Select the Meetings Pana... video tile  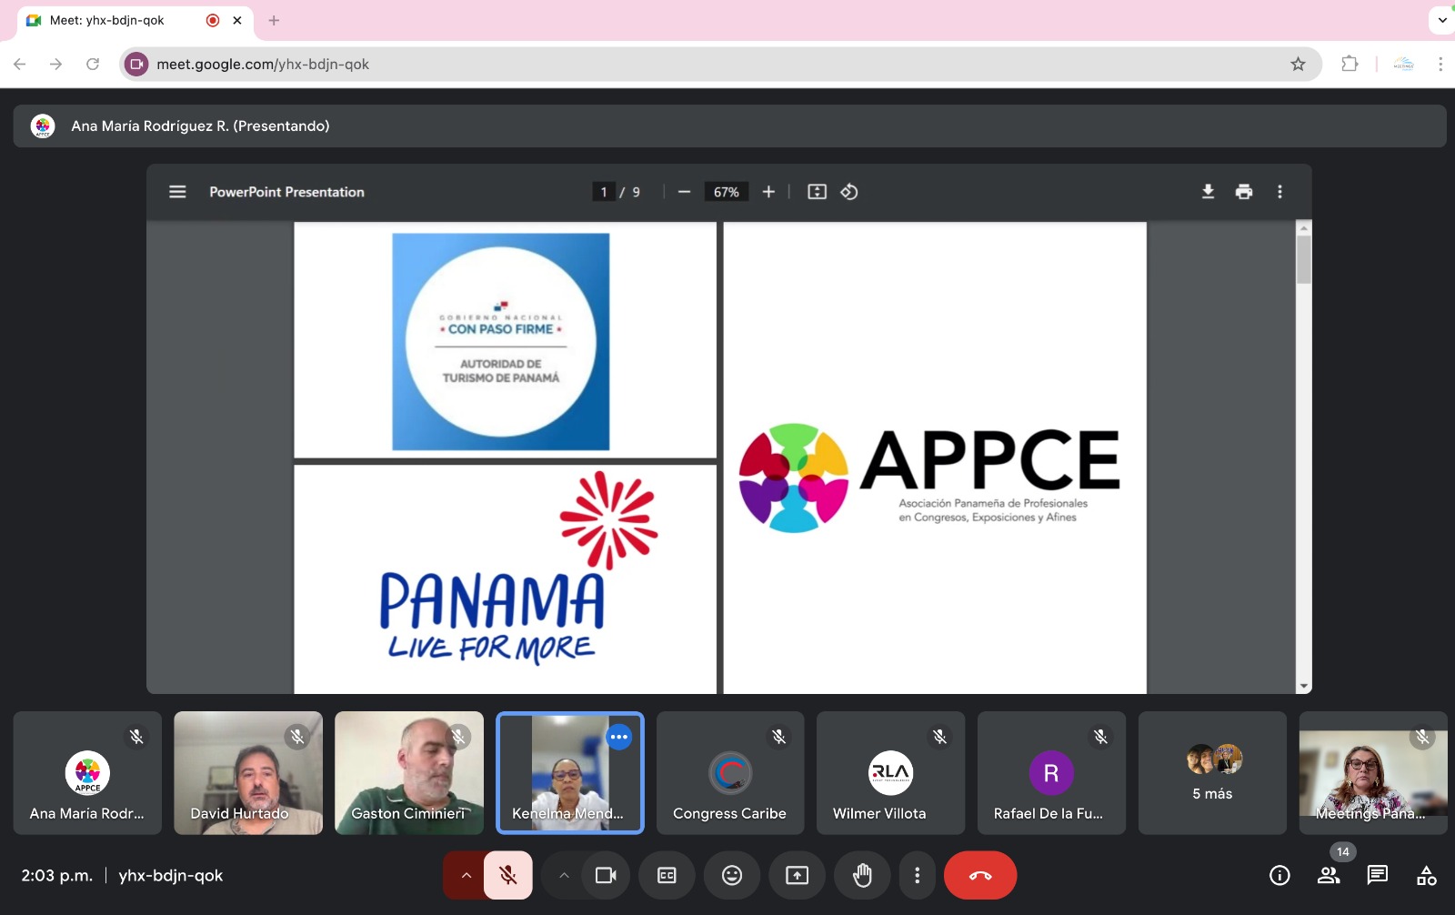1373,773
